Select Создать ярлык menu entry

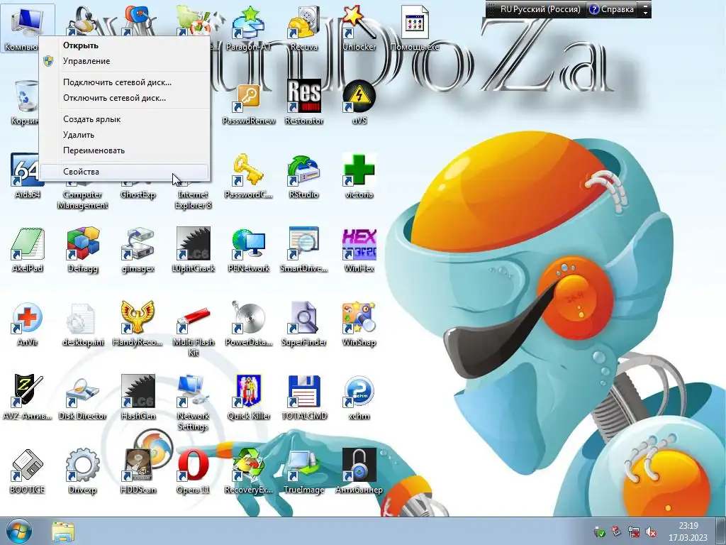pos(124,119)
